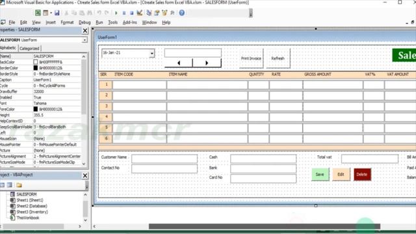Viewport: 416px width, 234px height.
Task: Click the Undo toolbar icon
Action: (99, 13)
